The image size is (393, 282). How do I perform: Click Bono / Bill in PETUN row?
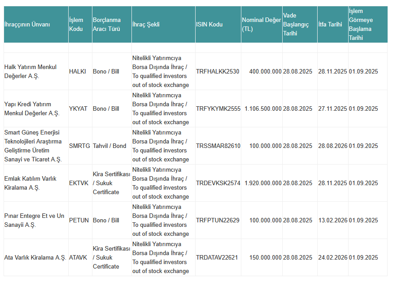click(106, 221)
